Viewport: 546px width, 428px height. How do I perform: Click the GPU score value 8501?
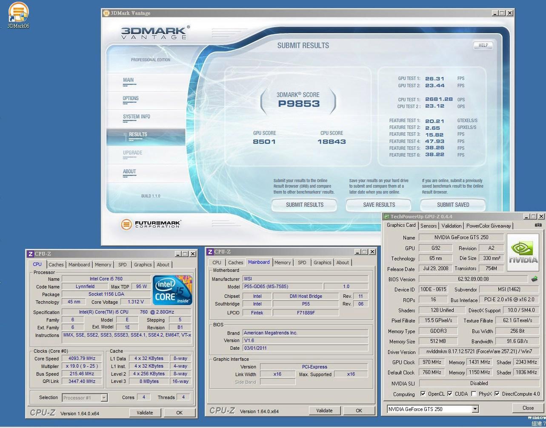[264, 142]
